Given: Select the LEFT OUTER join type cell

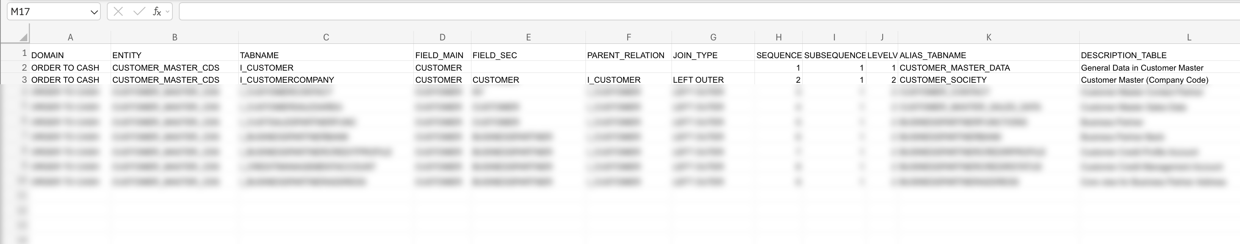Looking at the screenshot, I should (x=698, y=80).
